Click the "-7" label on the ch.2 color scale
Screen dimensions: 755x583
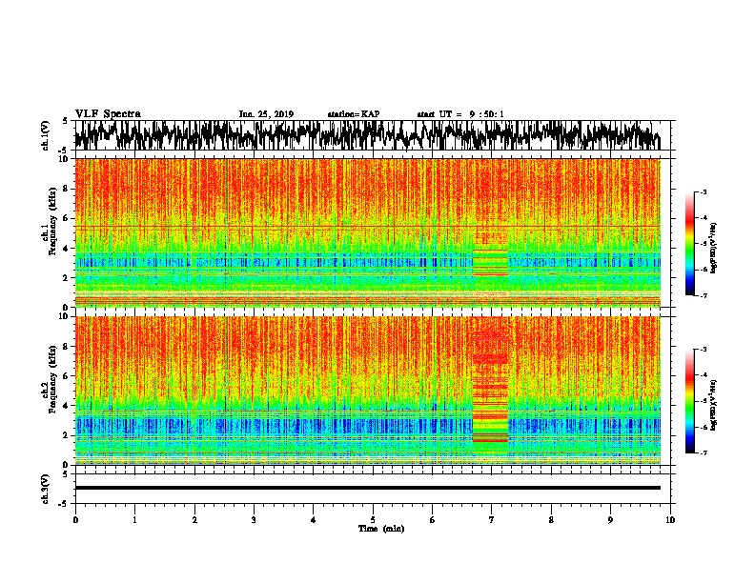(703, 452)
